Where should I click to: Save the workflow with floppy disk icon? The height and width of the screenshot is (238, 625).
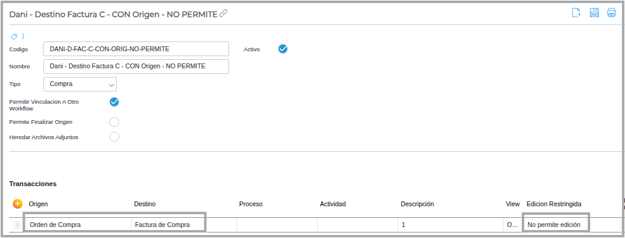[x=594, y=13]
